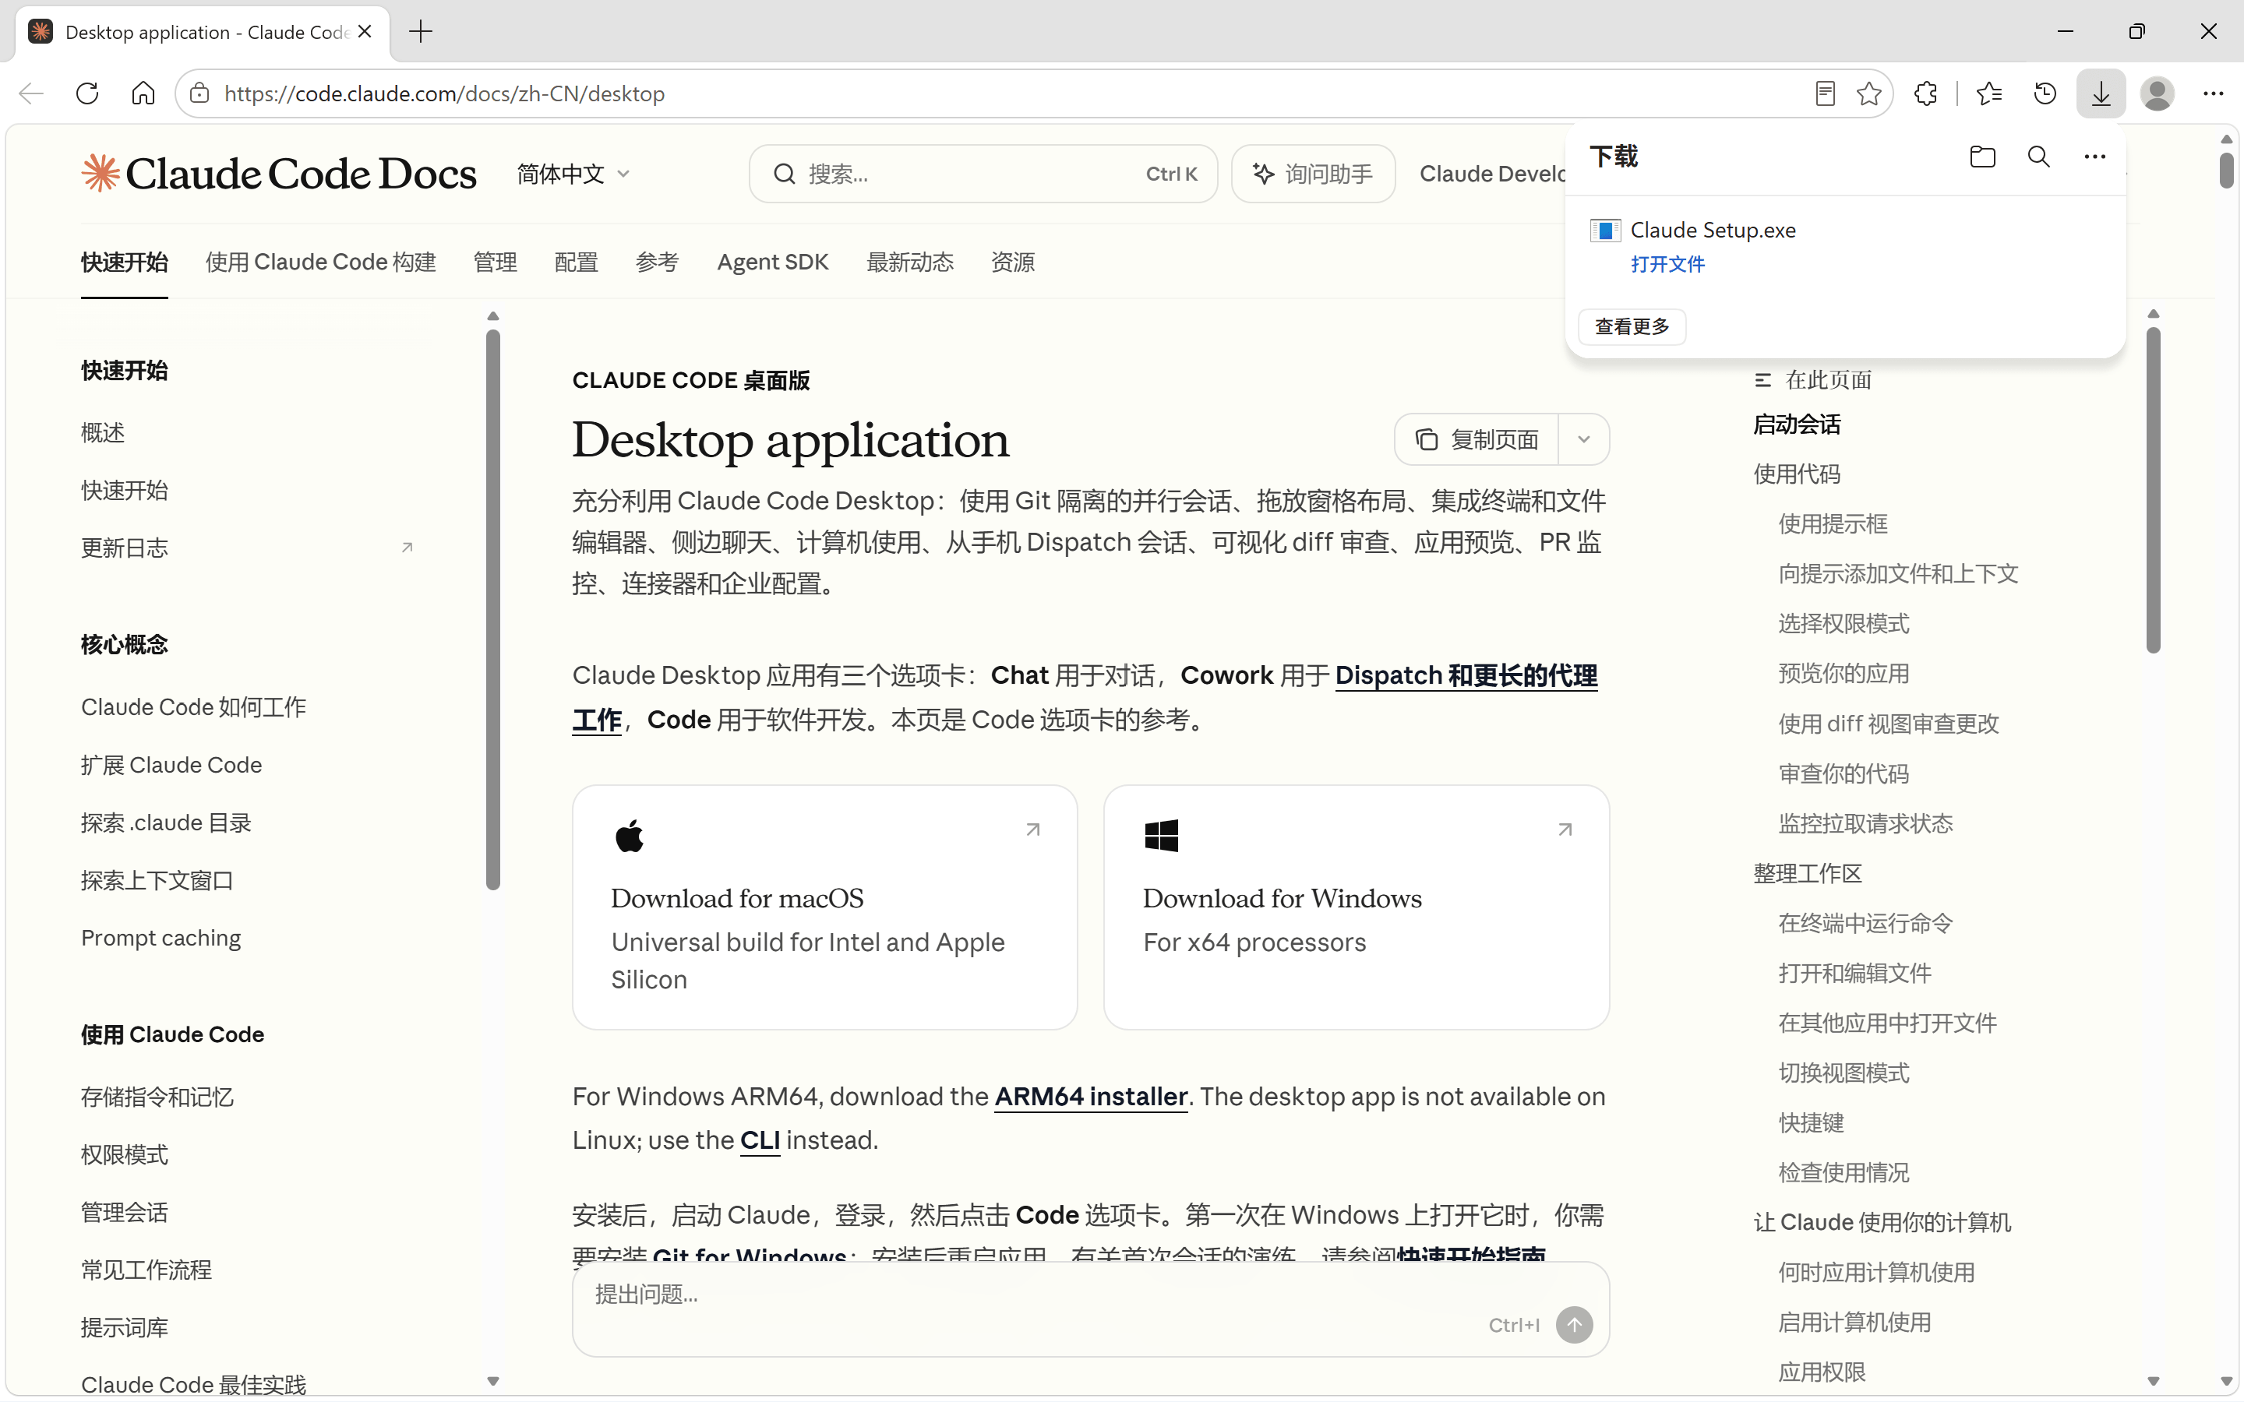
Task: Select the 快速开始 top navigation tab
Action: 124,262
